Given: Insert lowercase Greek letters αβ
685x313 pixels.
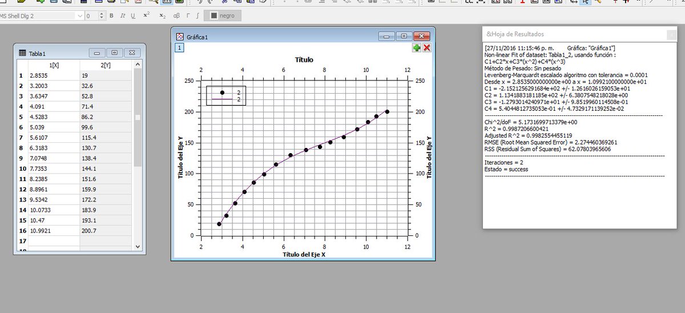Looking at the screenshot, I should tap(176, 16).
